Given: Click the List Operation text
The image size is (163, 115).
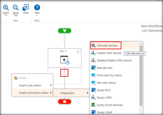Looking at the screenshot, I should pyautogui.click(x=152, y=31).
